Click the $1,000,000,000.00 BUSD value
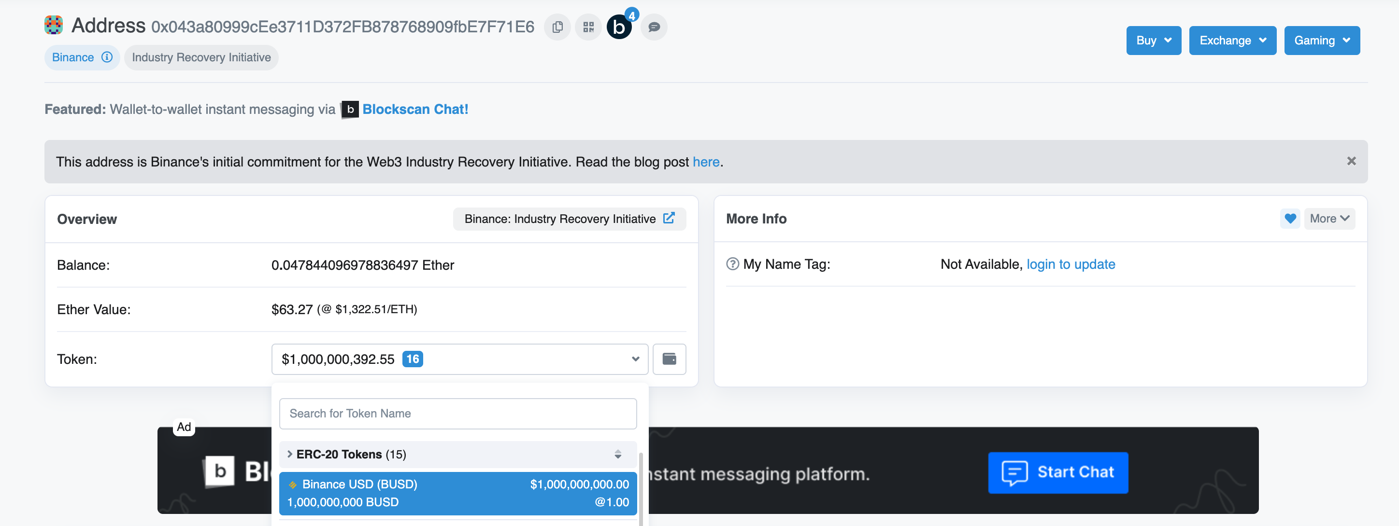The height and width of the screenshot is (526, 1399). [x=579, y=484]
